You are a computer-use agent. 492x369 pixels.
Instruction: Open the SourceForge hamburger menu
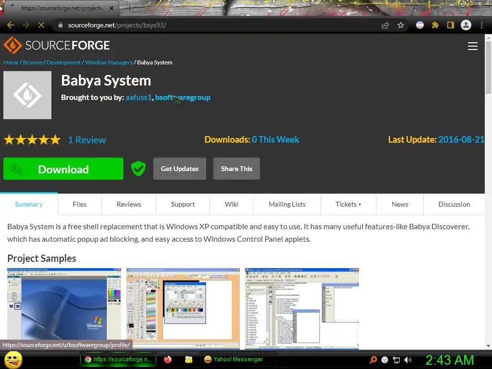point(473,46)
